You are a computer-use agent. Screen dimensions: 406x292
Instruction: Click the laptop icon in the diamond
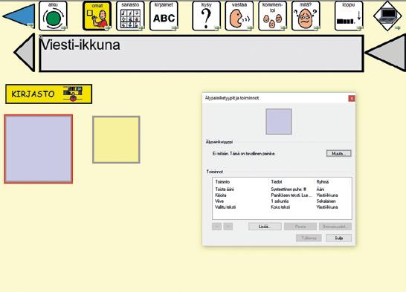[387, 16]
